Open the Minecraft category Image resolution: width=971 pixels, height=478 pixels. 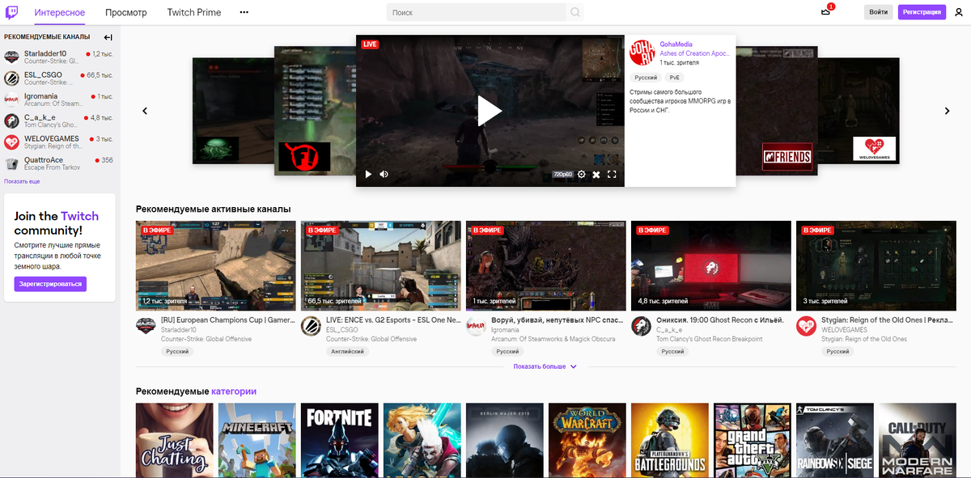[257, 441]
